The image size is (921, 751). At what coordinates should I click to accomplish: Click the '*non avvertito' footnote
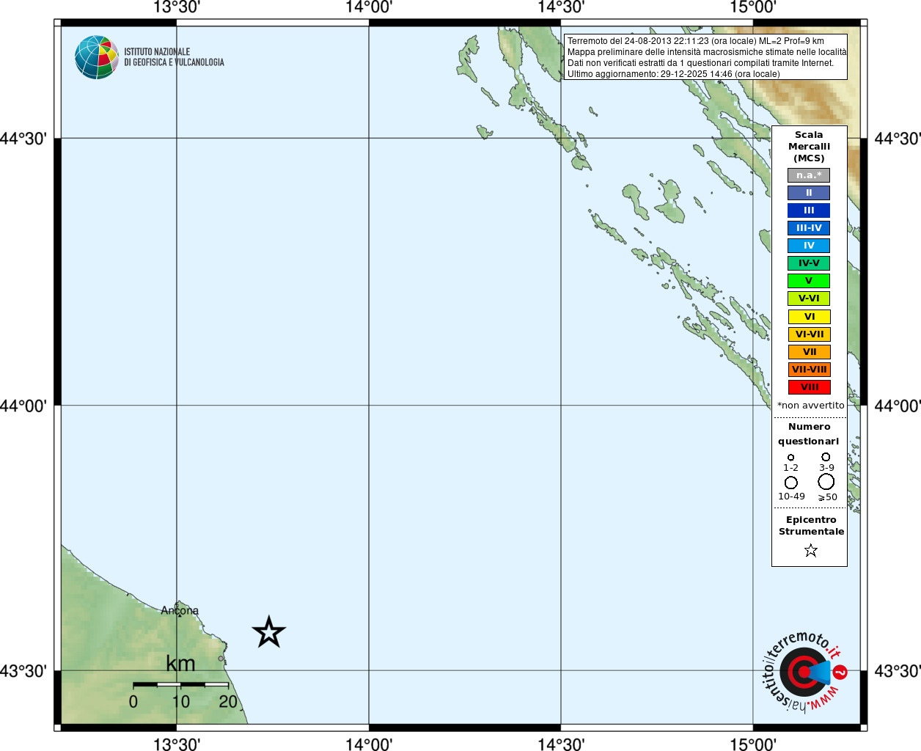tap(810, 406)
